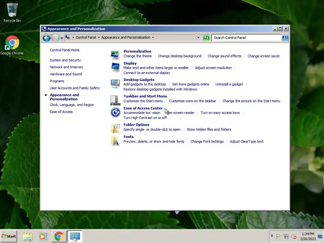Click Restore desktop gadgets installed with Windows
The height and width of the screenshot is (243, 324).
(x=160, y=89)
